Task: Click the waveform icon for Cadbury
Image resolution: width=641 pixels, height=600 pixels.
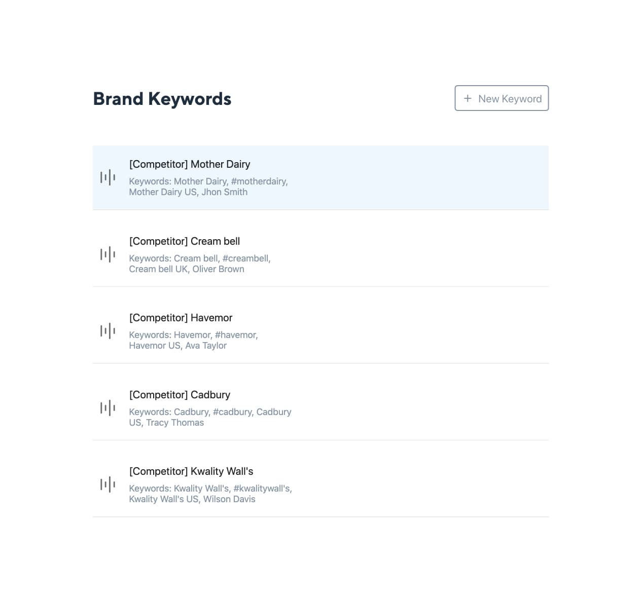Action: (x=108, y=408)
